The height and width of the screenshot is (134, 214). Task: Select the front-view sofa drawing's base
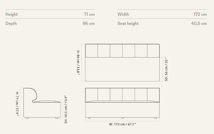pyautogui.click(x=122, y=110)
